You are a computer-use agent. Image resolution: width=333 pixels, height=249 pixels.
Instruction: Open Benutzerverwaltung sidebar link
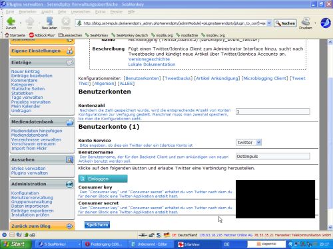click(x=32, y=197)
